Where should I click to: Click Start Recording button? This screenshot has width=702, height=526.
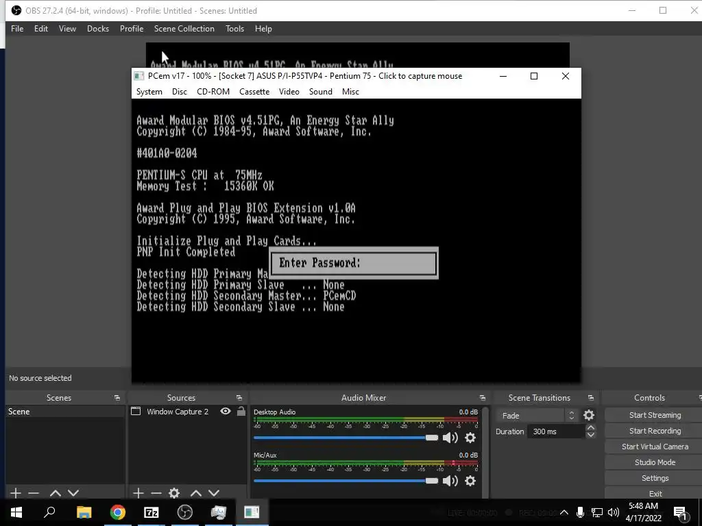(655, 431)
